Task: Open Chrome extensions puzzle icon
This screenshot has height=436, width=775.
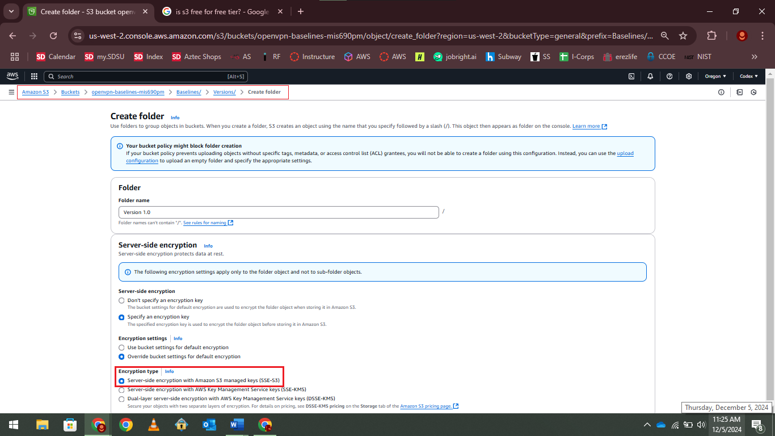Action: point(711,36)
